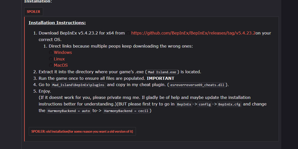Click the config code snippet
This screenshot has width=298, height=149.
204,104
